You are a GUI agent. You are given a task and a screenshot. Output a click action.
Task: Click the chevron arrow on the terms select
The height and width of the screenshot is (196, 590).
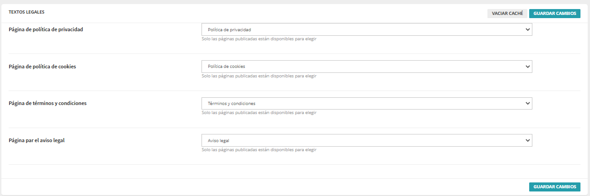[527, 104]
